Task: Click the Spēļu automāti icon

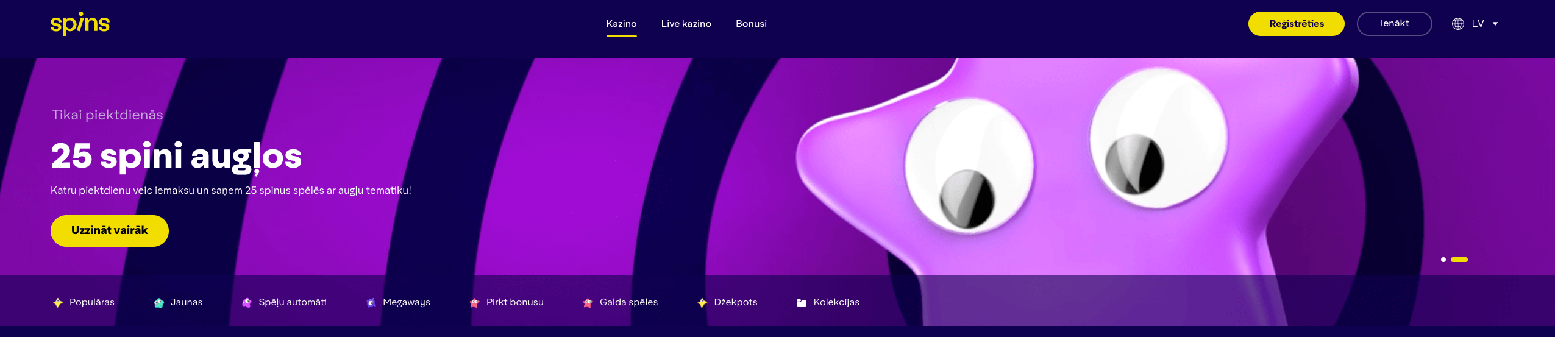Action: point(247,302)
